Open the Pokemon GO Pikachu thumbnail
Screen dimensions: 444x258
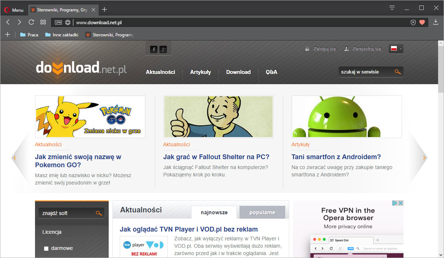pos(90,117)
